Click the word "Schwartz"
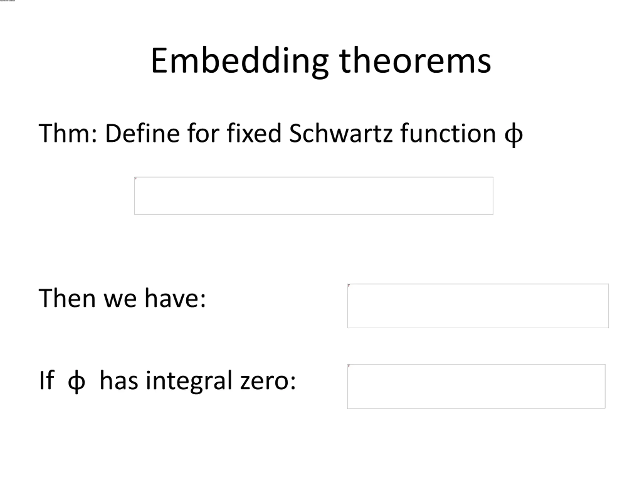The height and width of the screenshot is (482, 642). pos(341,133)
